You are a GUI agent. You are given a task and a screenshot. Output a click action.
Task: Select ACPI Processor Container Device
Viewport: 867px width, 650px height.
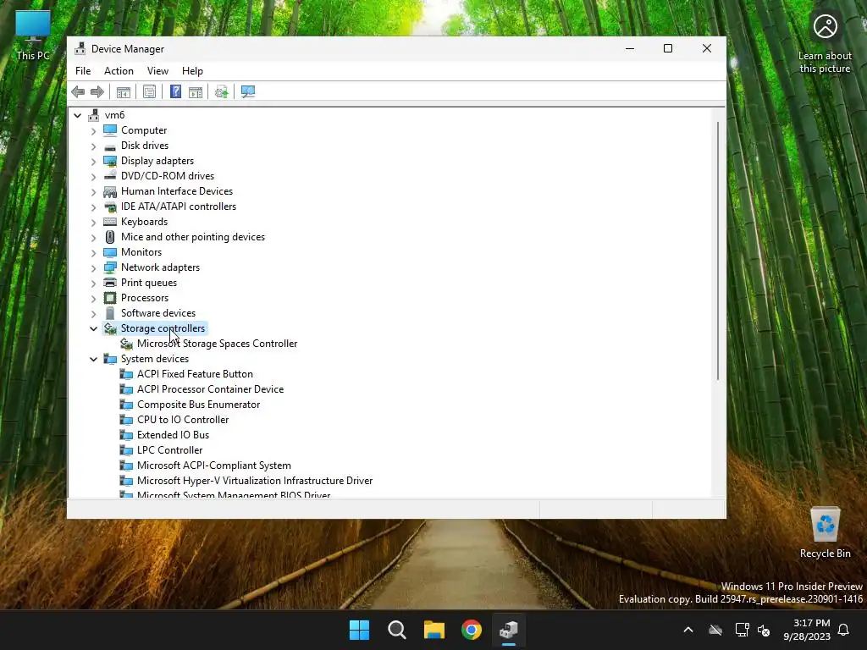[x=210, y=389]
